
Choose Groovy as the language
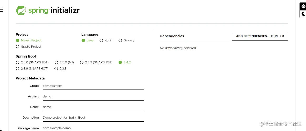coord(126,41)
